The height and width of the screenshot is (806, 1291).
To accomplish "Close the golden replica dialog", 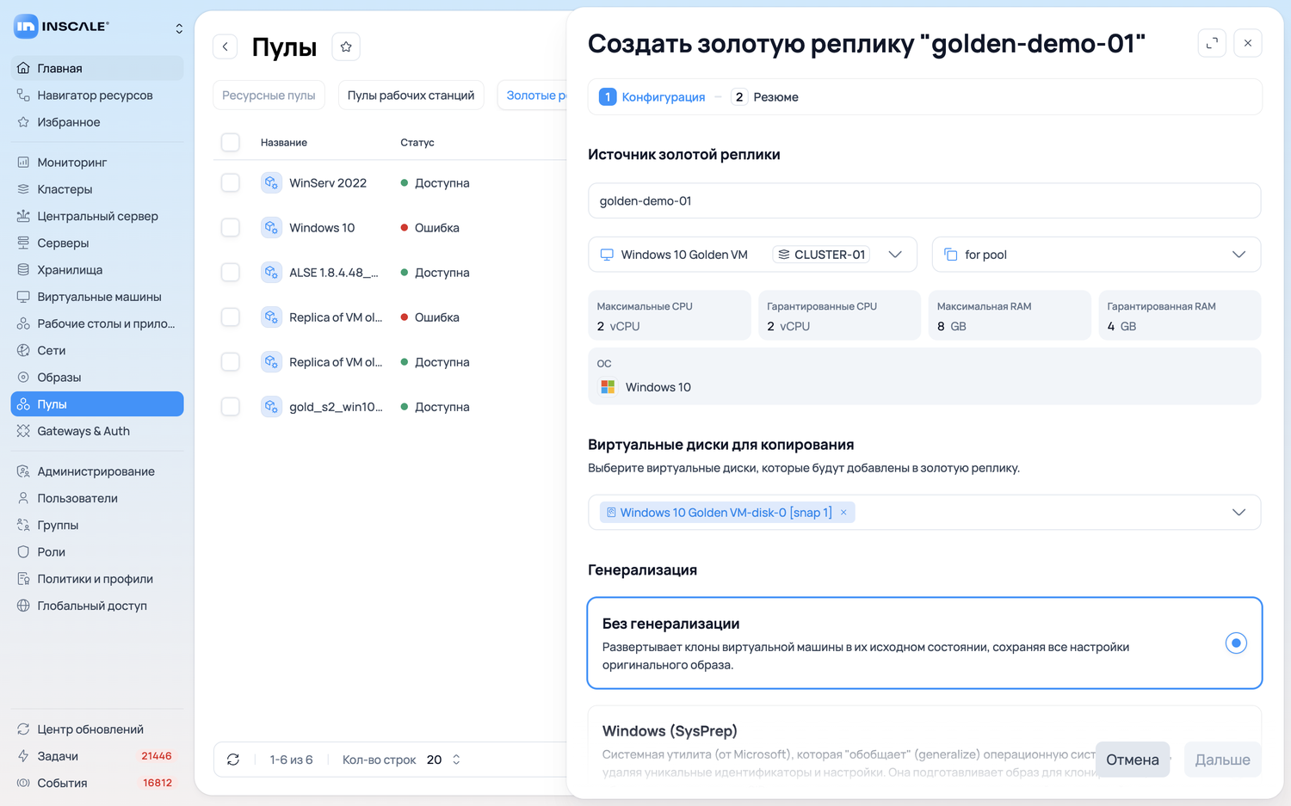I will click(x=1248, y=43).
